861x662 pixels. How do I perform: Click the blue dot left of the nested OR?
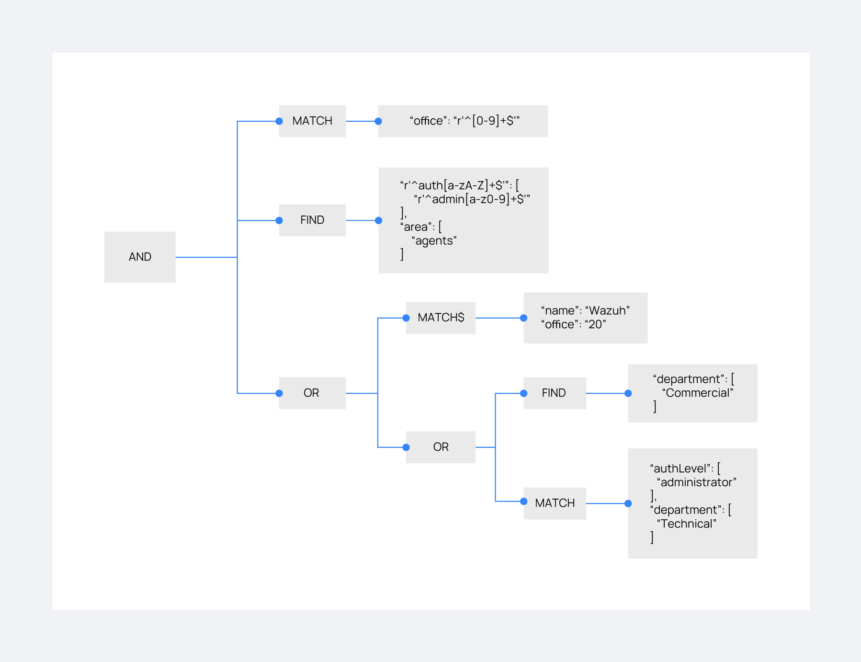click(x=406, y=447)
